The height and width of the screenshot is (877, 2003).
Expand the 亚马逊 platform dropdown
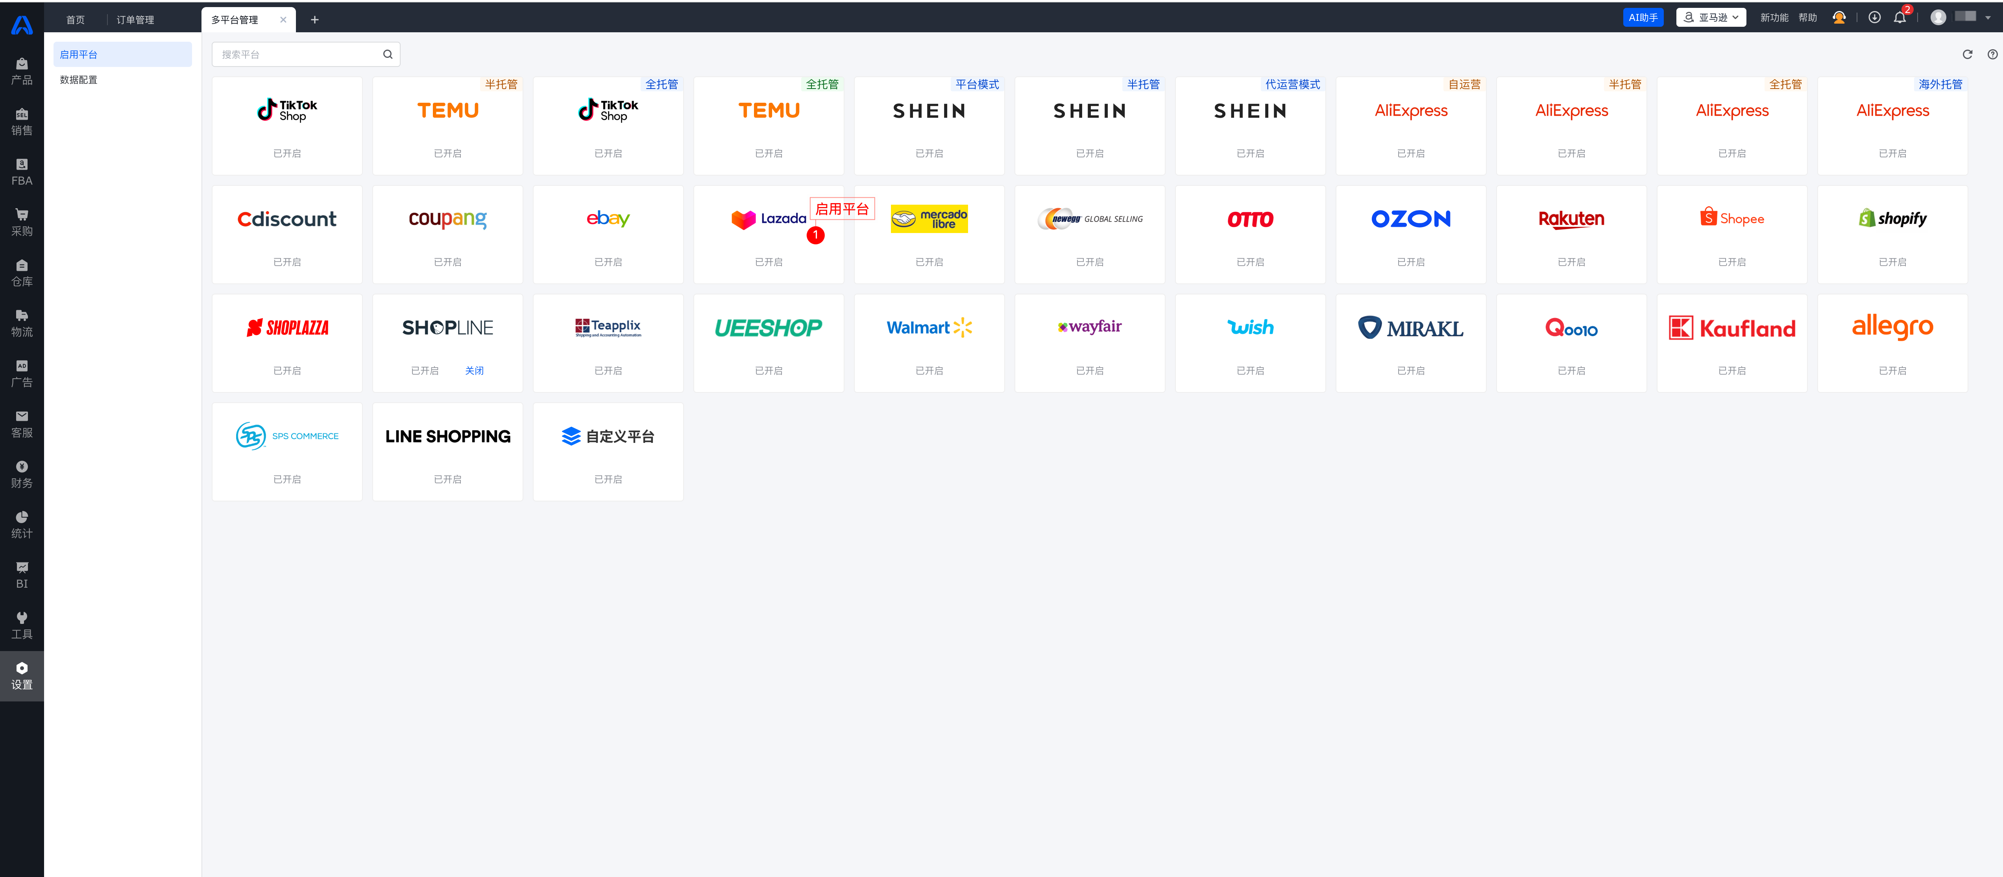click(1711, 17)
